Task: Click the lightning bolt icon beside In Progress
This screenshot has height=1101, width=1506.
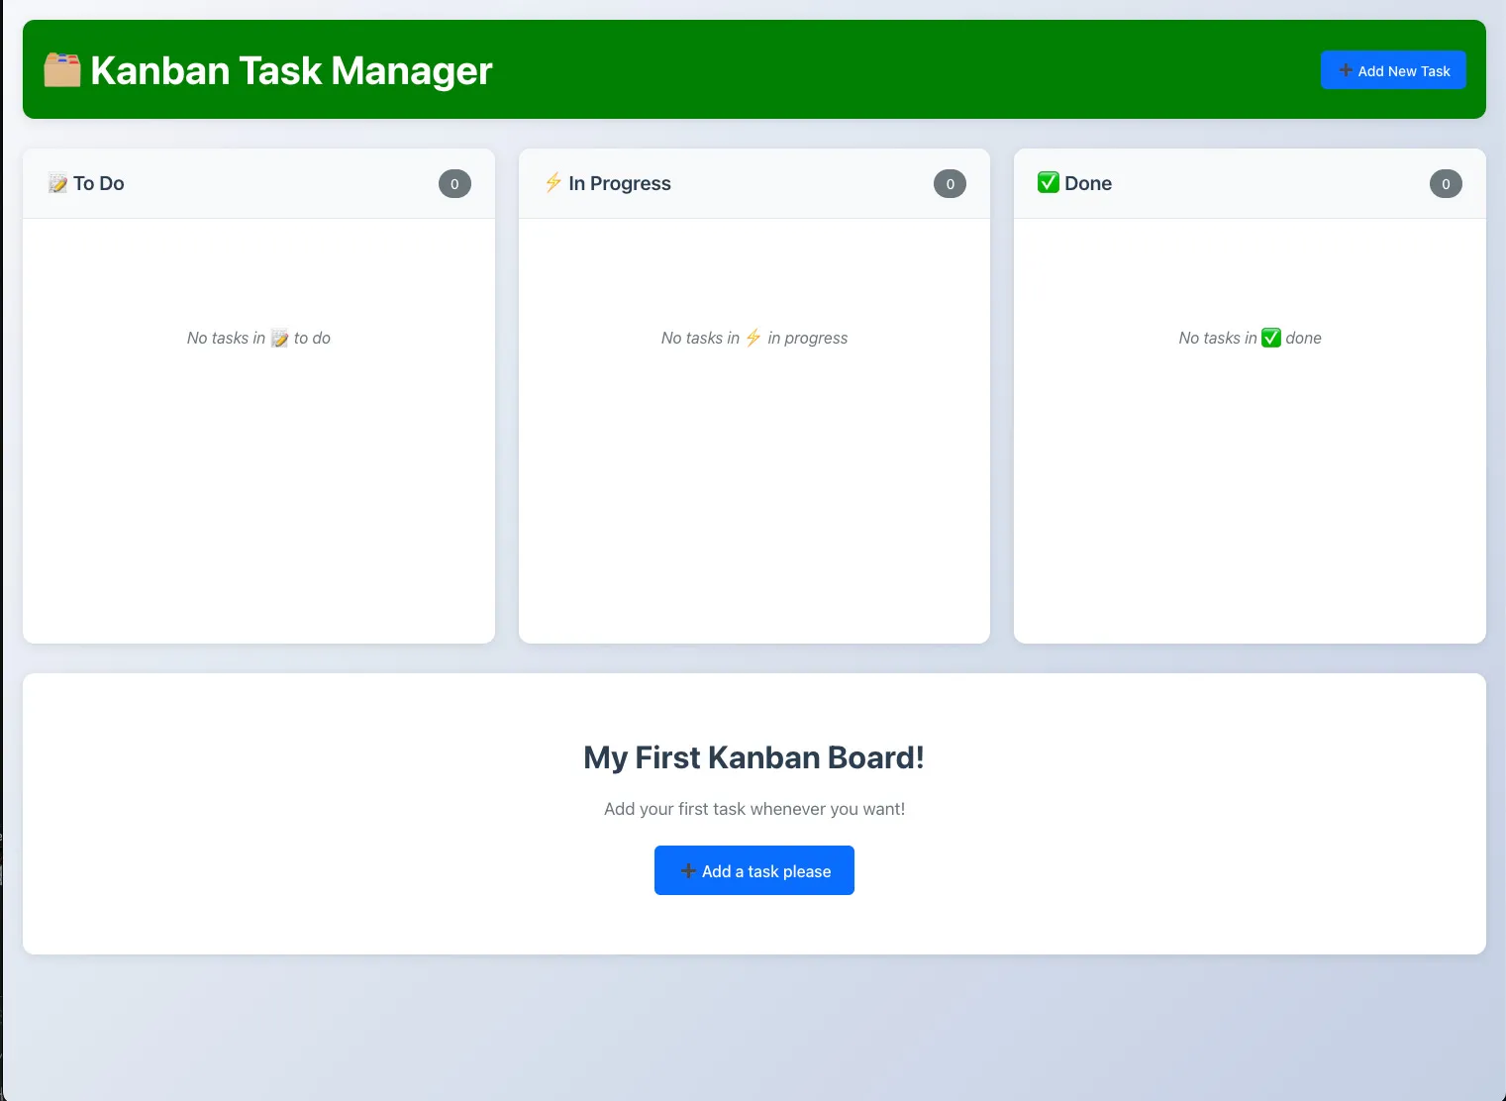Action: click(553, 183)
